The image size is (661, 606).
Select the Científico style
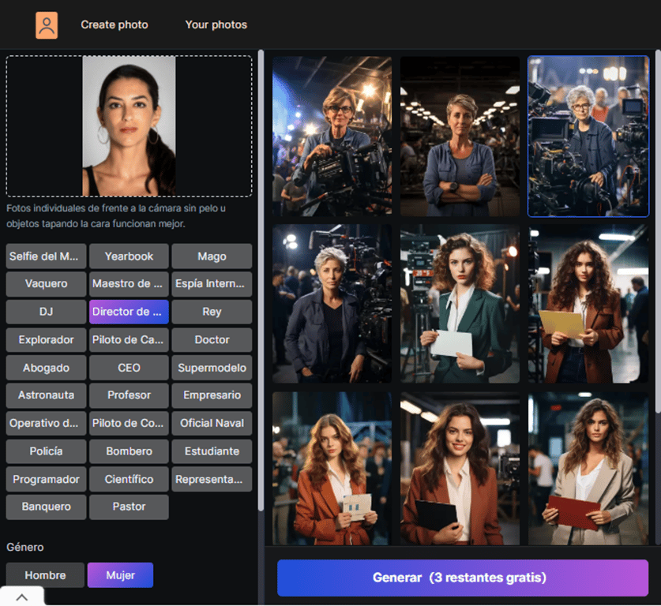click(129, 479)
